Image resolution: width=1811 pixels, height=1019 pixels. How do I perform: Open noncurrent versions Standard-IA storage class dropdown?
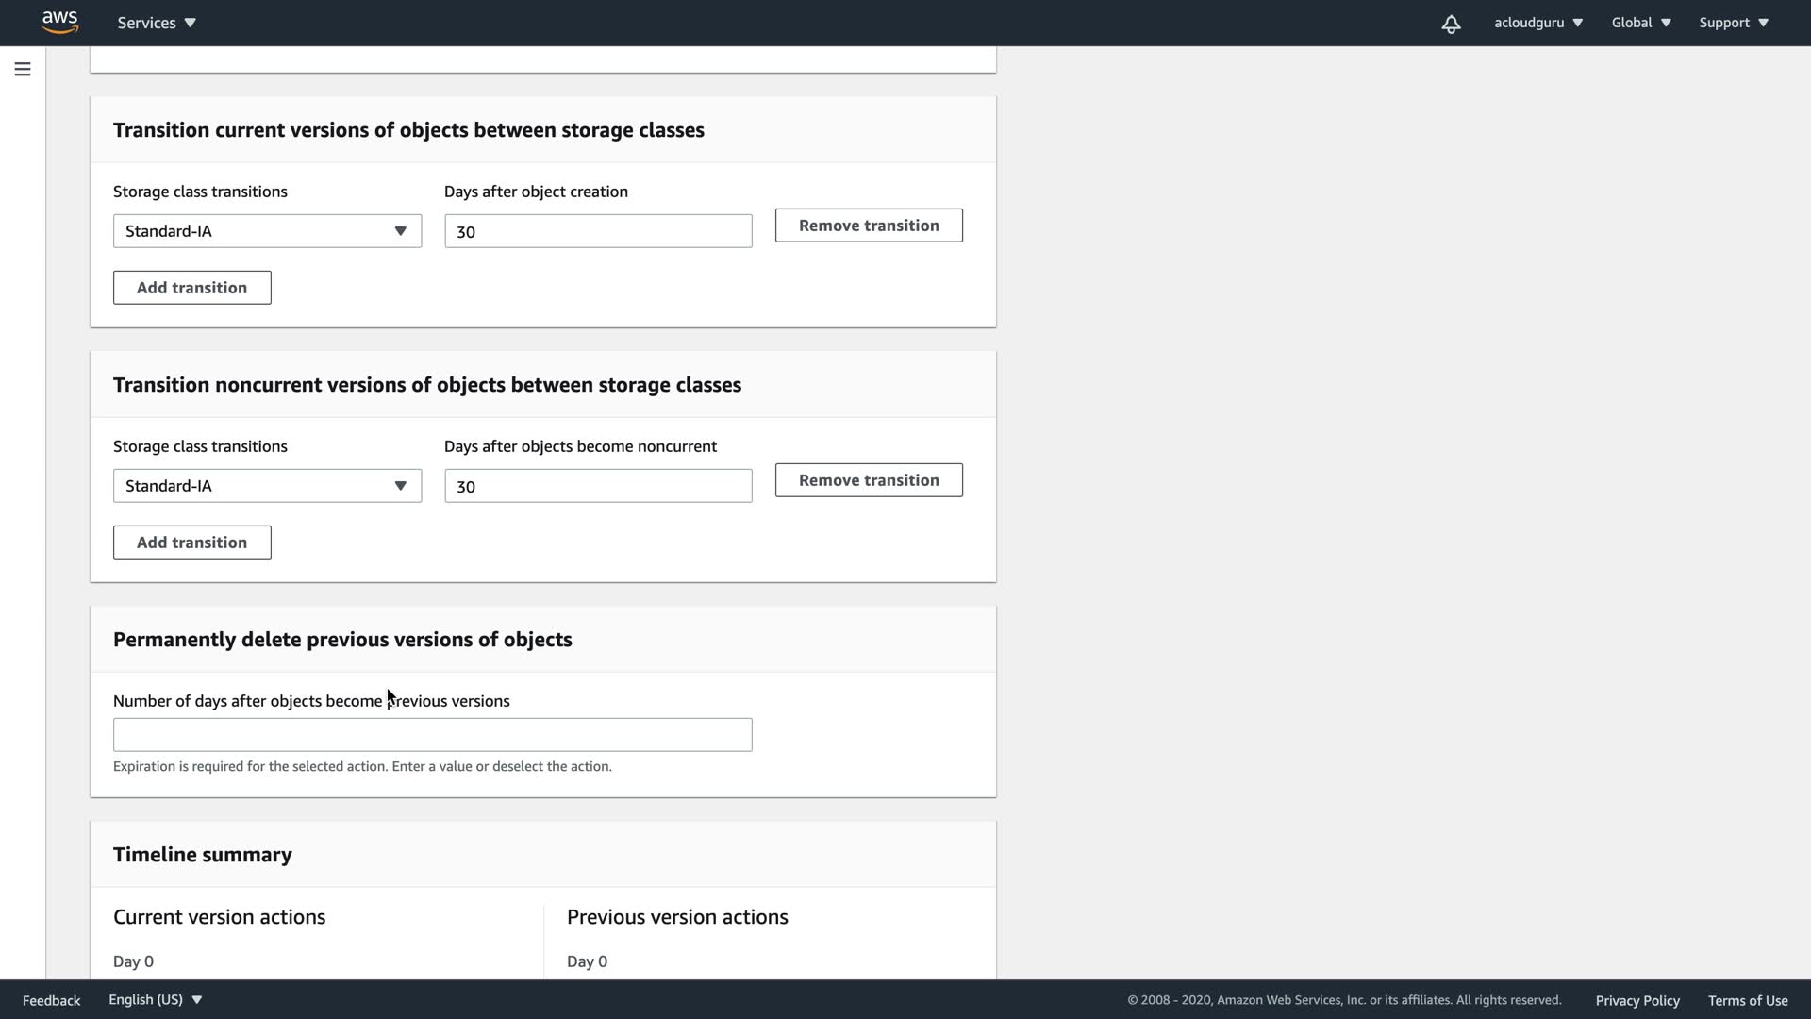coord(267,486)
